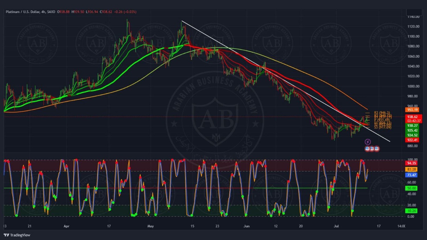This screenshot has width=427, height=240.
Task: Click the 980.00 price axis label
Action: tap(412, 96)
